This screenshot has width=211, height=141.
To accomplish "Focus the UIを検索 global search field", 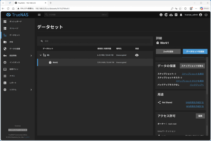I will click(x=76, y=15).
